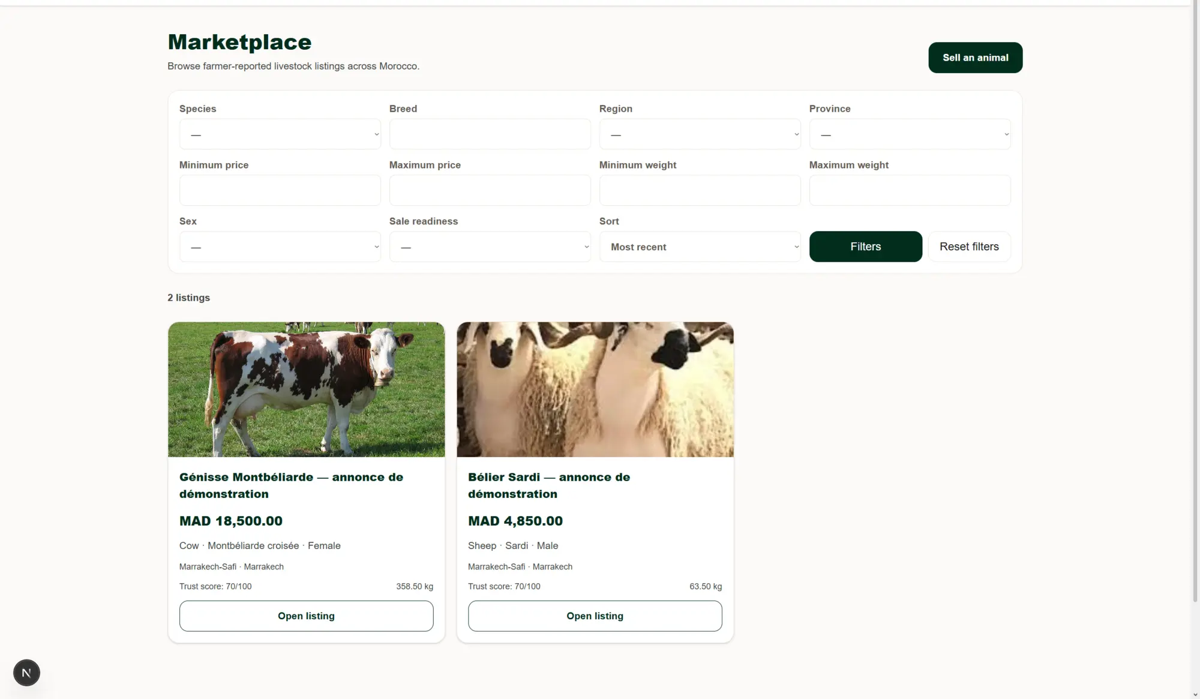The width and height of the screenshot is (1200, 699).
Task: Click the page vertical scrollbar
Action: (1195, 300)
